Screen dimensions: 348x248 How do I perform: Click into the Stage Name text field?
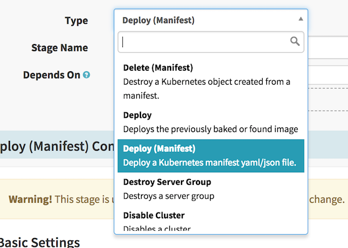328,48
